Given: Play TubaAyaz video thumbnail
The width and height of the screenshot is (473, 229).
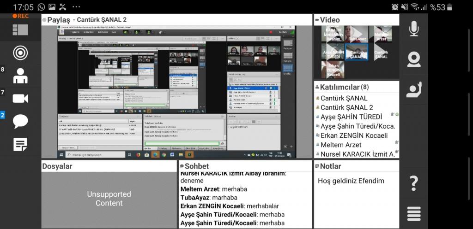Looking at the screenshot, I should tap(357, 34).
